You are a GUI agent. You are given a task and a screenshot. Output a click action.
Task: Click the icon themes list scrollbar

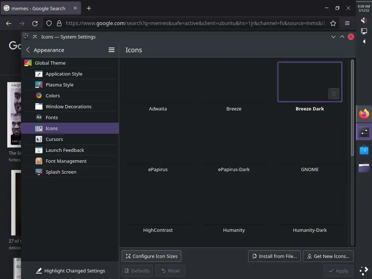point(352,108)
